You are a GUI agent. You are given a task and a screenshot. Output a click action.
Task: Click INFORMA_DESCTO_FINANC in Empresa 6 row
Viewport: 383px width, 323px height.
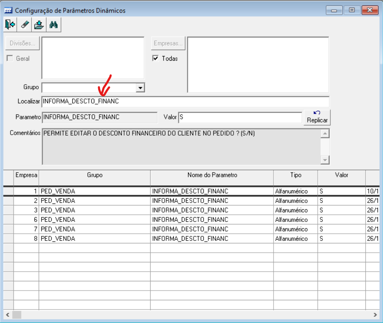pos(212,220)
